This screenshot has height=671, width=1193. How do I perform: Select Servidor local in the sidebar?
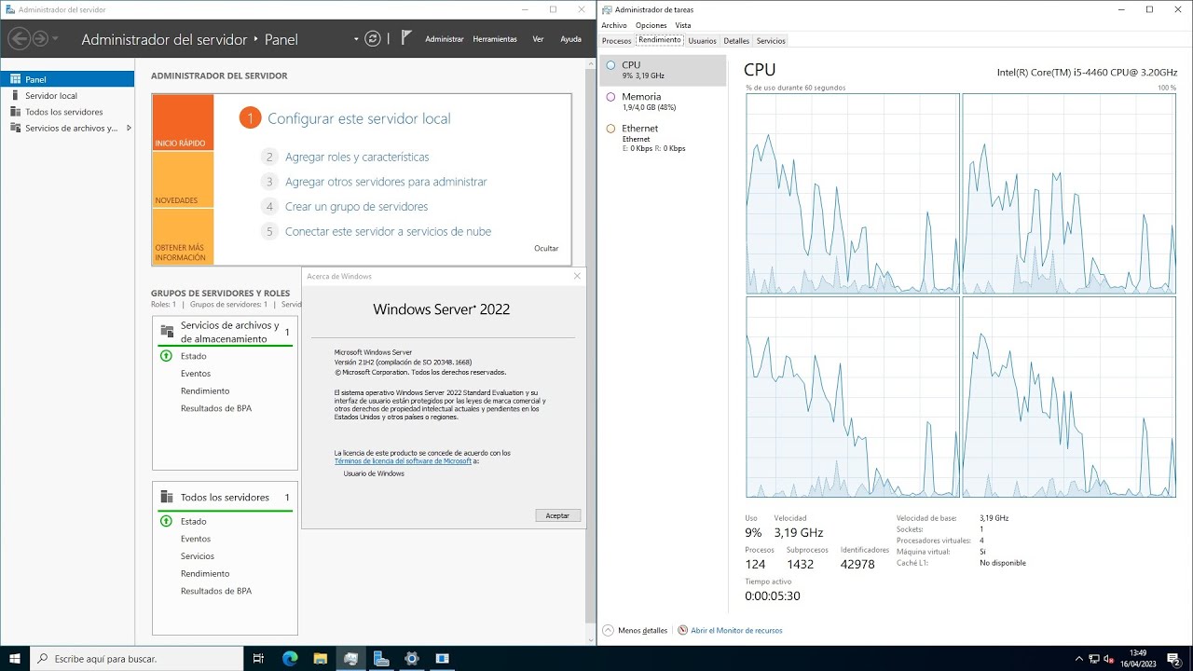tap(67, 95)
